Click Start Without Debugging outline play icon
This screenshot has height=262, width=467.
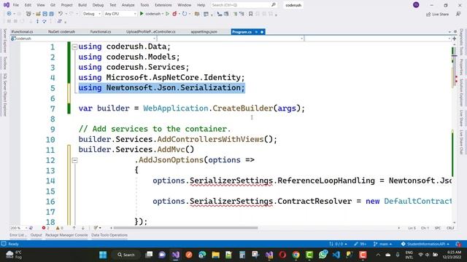[x=167, y=14]
